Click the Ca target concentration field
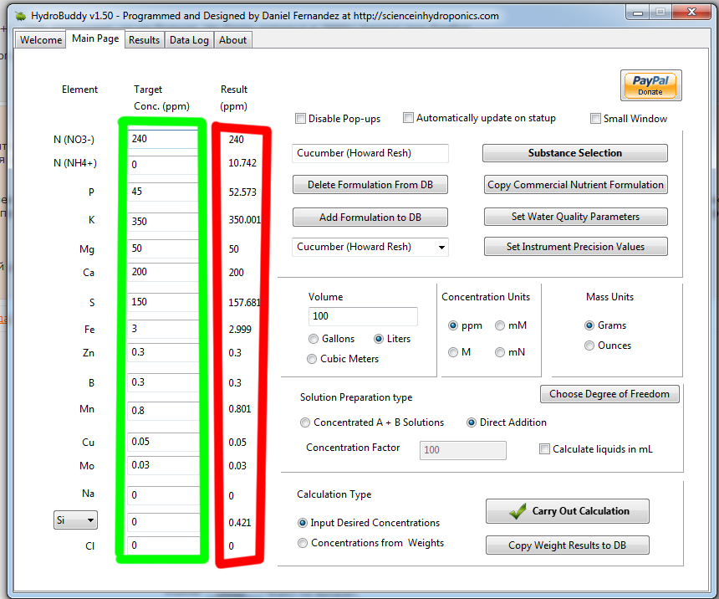719x599 pixels. click(x=163, y=272)
